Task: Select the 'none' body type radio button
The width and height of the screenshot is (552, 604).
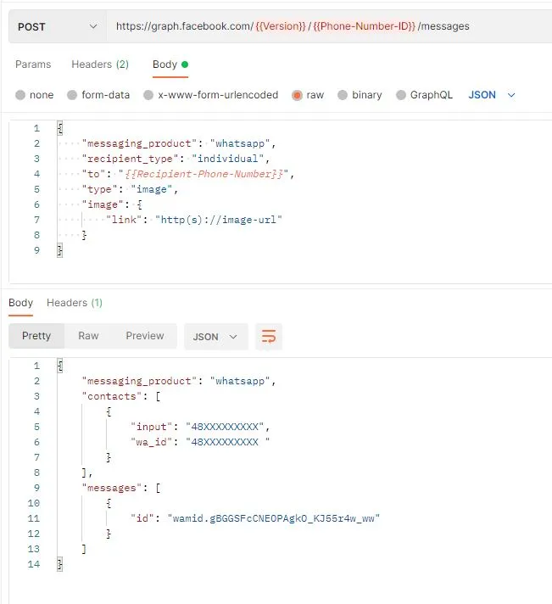Action: point(21,95)
